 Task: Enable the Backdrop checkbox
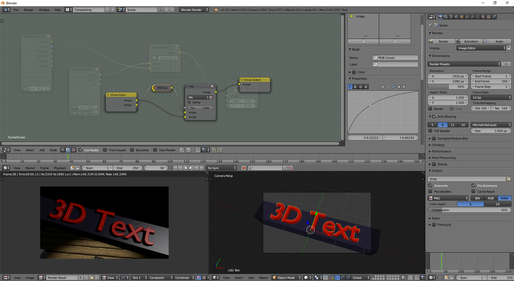(132, 150)
